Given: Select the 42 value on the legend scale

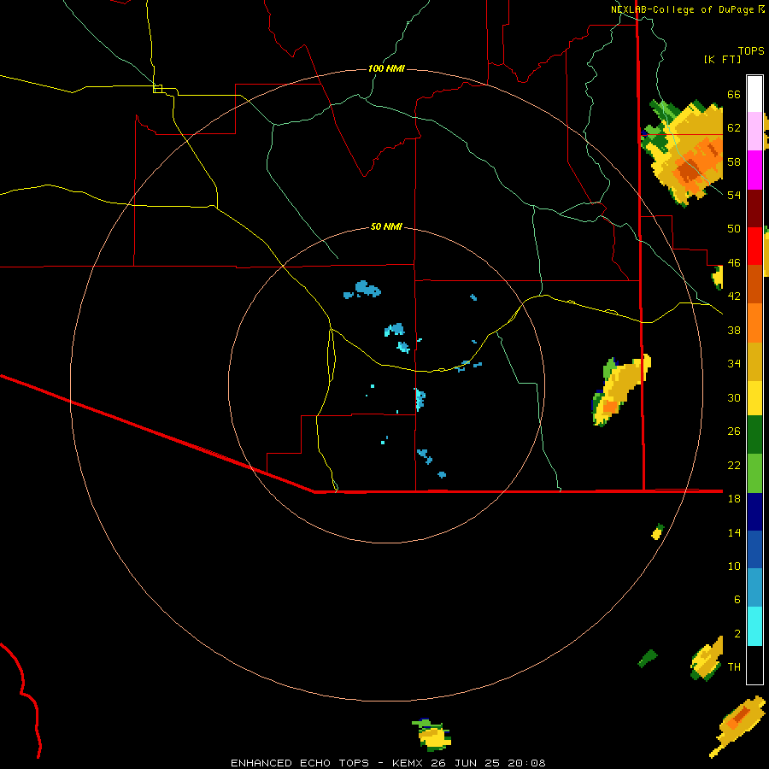Looking at the screenshot, I should tap(734, 296).
